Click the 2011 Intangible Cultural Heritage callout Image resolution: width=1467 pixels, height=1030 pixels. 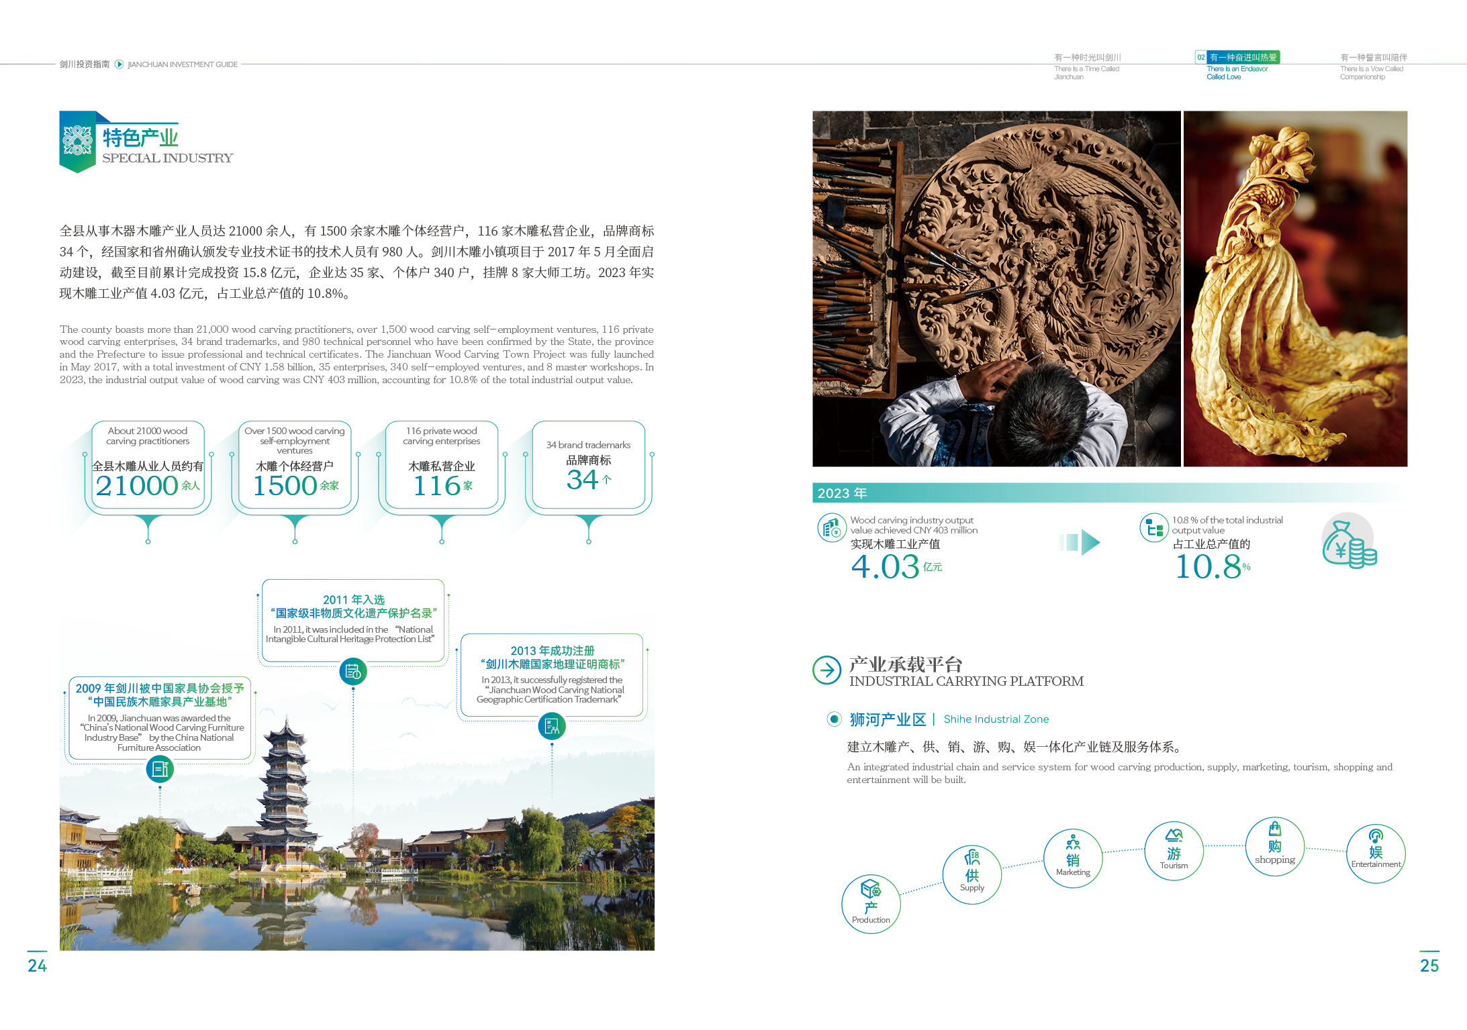(353, 621)
